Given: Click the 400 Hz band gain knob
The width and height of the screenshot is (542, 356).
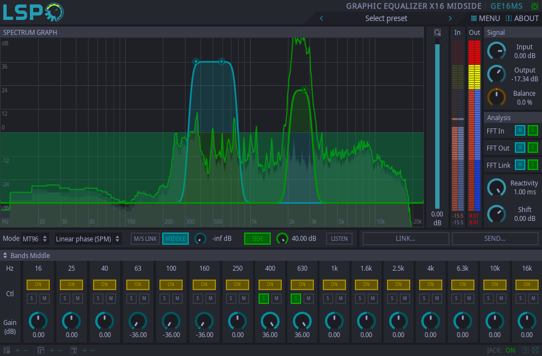Looking at the screenshot, I should click(x=270, y=321).
